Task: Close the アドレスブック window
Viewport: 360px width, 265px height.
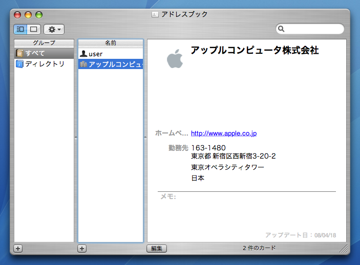Action: 17,15
